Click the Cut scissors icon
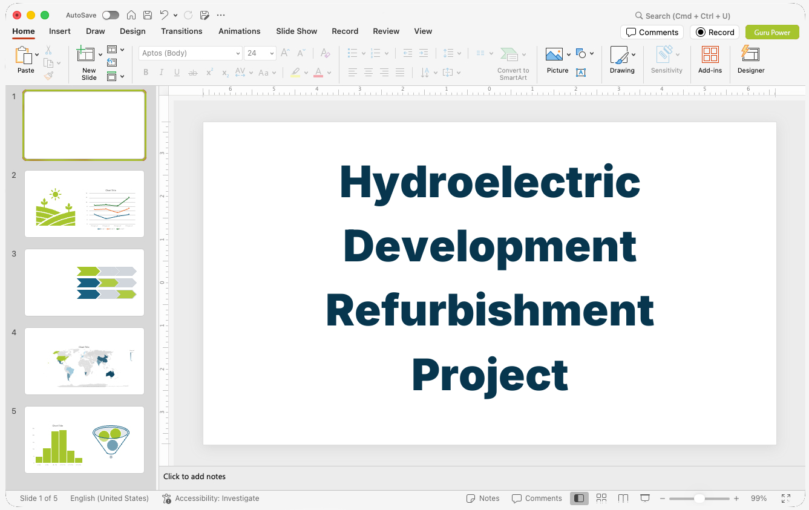Viewport: 809px width, 510px height. 48,50
